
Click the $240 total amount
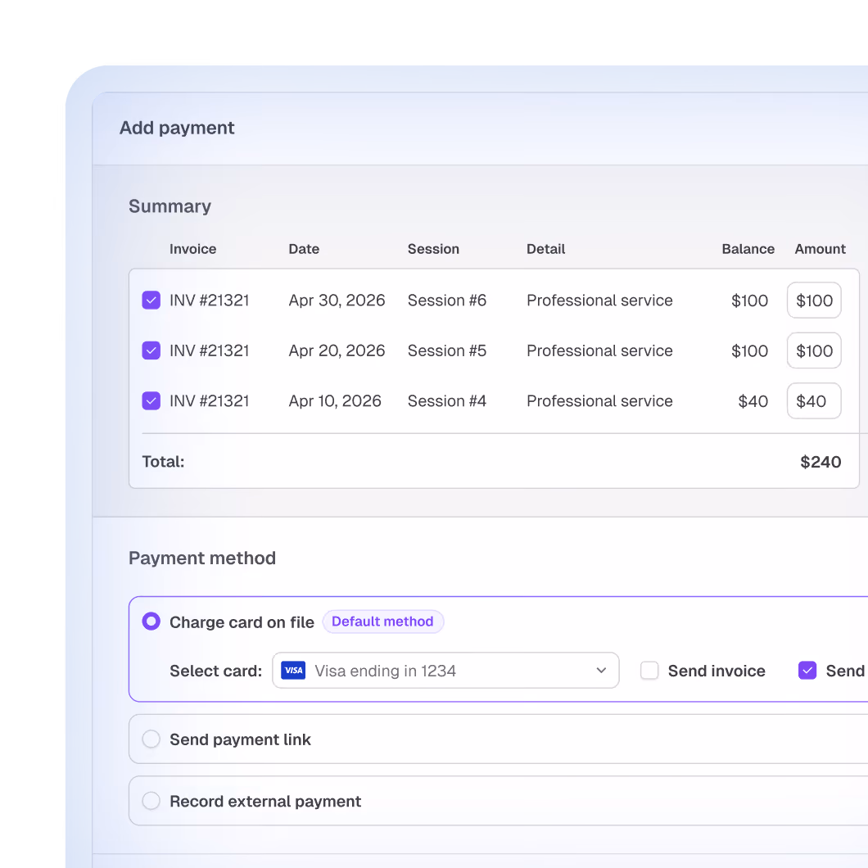(x=821, y=462)
